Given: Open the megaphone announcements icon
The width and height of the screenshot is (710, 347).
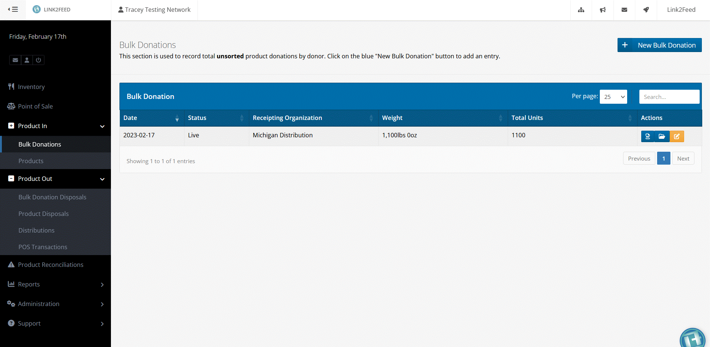Looking at the screenshot, I should pos(603,10).
